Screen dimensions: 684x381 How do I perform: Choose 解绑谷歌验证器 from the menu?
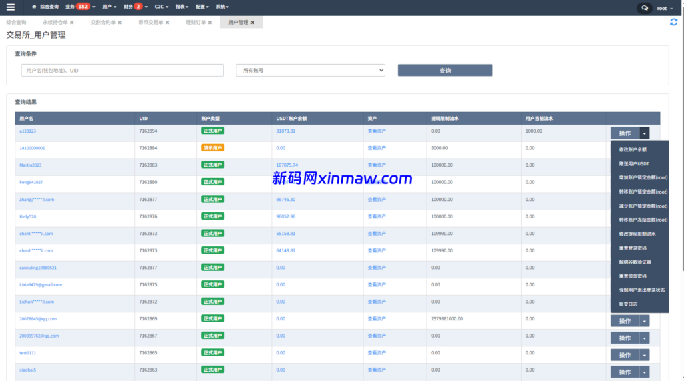[635, 262]
